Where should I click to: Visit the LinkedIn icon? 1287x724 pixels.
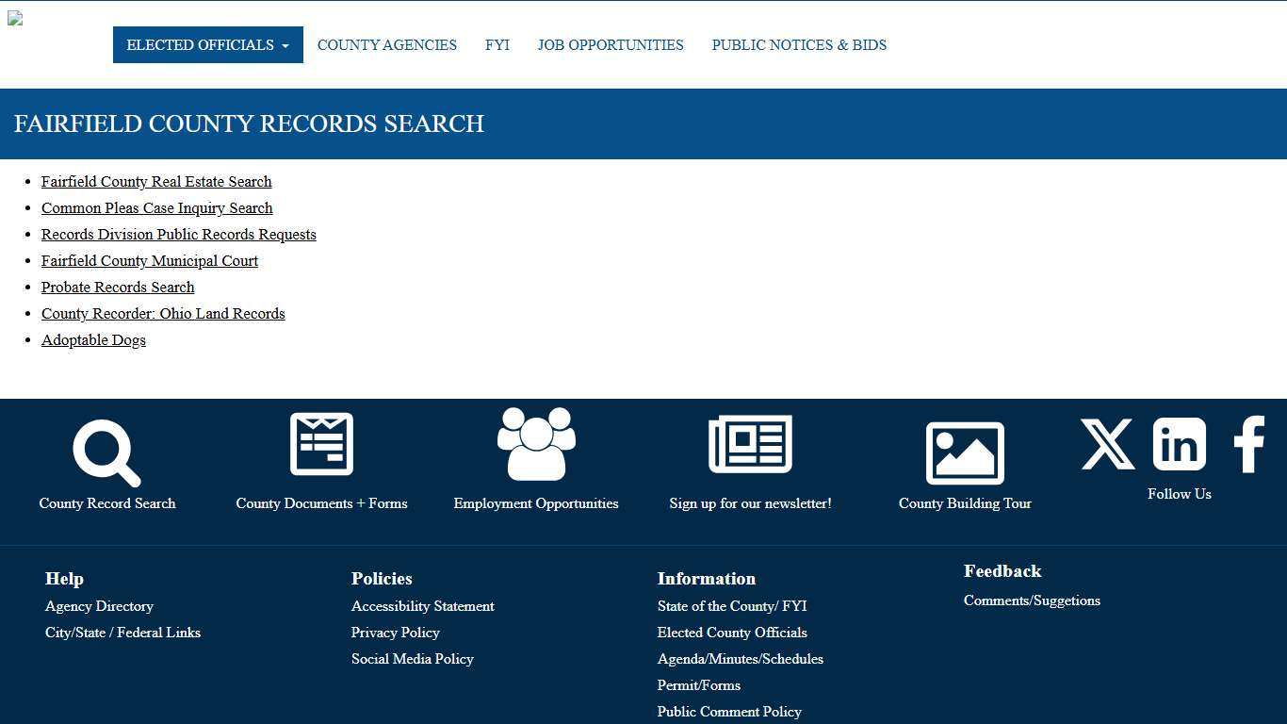1179,443
